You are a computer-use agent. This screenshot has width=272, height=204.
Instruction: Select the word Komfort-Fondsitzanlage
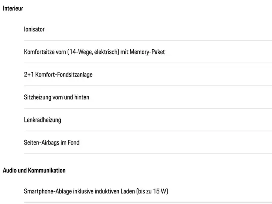coord(64,75)
